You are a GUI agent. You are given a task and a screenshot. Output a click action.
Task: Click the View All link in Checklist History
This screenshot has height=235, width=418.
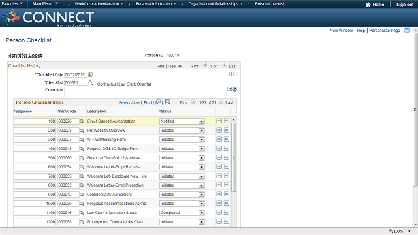pos(174,66)
